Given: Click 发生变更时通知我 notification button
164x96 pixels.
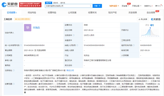Looking at the screenshot, I should point(22,19).
